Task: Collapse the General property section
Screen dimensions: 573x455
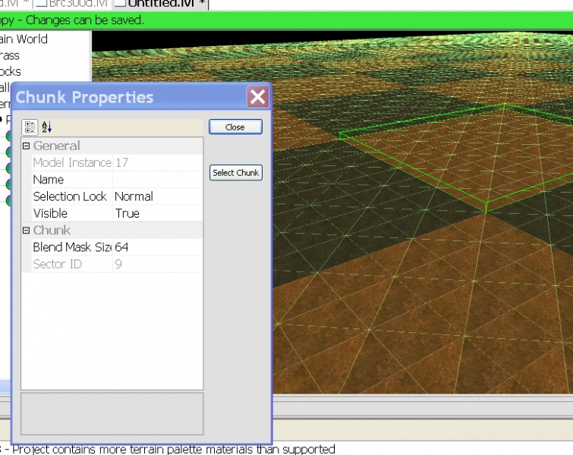Action: click(27, 146)
